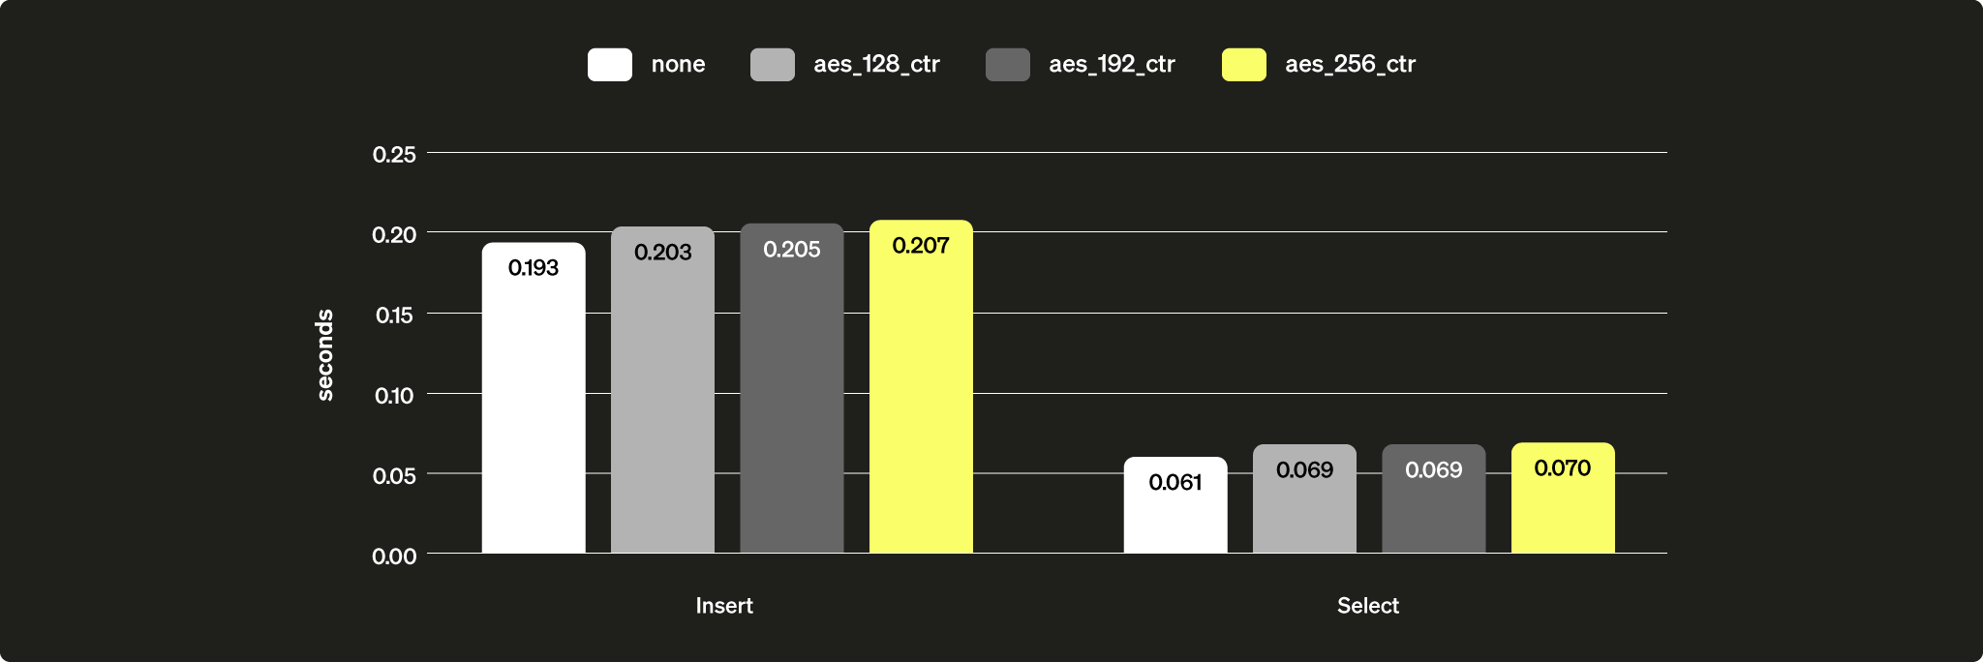Select the aes_192_ctr legend label text

tap(1112, 65)
